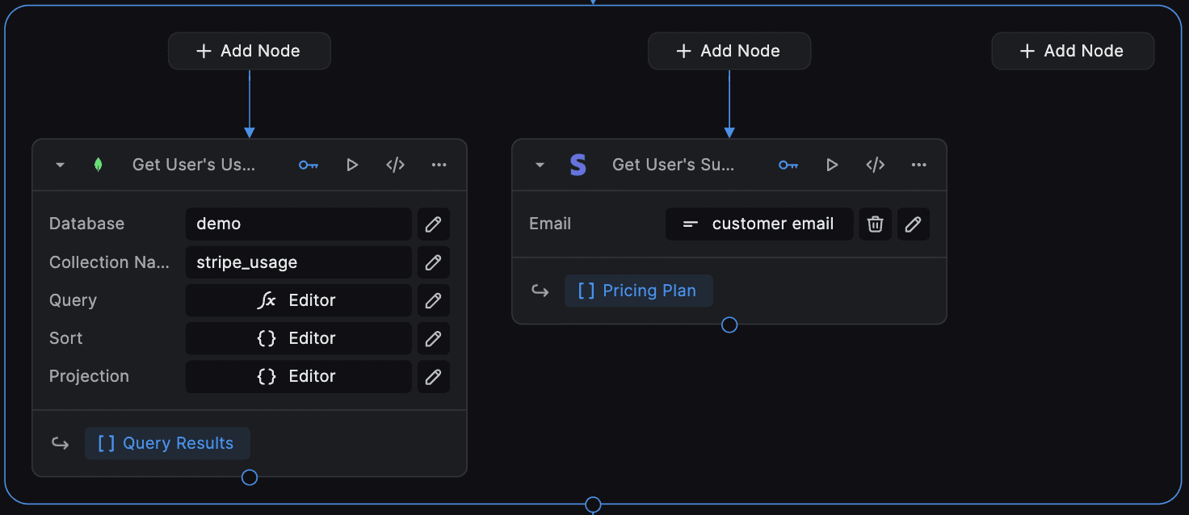Open the Sort Editor
The width and height of the screenshot is (1189, 515).
tap(299, 338)
